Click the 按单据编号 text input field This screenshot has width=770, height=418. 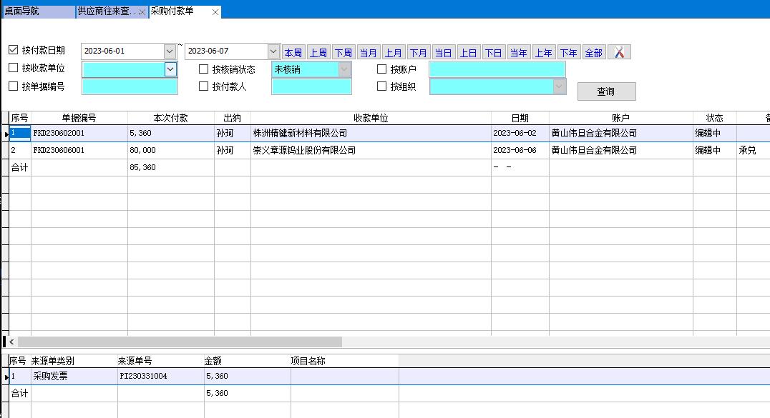tap(130, 86)
